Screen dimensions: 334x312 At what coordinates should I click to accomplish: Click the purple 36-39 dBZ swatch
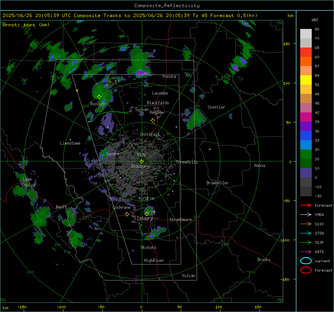(x=306, y=127)
